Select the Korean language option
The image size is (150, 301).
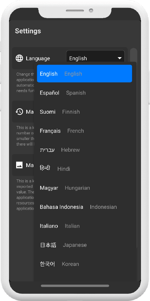pos(84,264)
